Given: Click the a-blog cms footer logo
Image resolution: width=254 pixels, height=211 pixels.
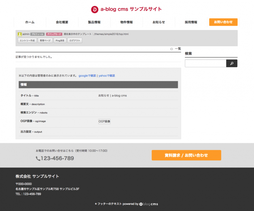Looking at the screenshot, I should click(x=149, y=204).
